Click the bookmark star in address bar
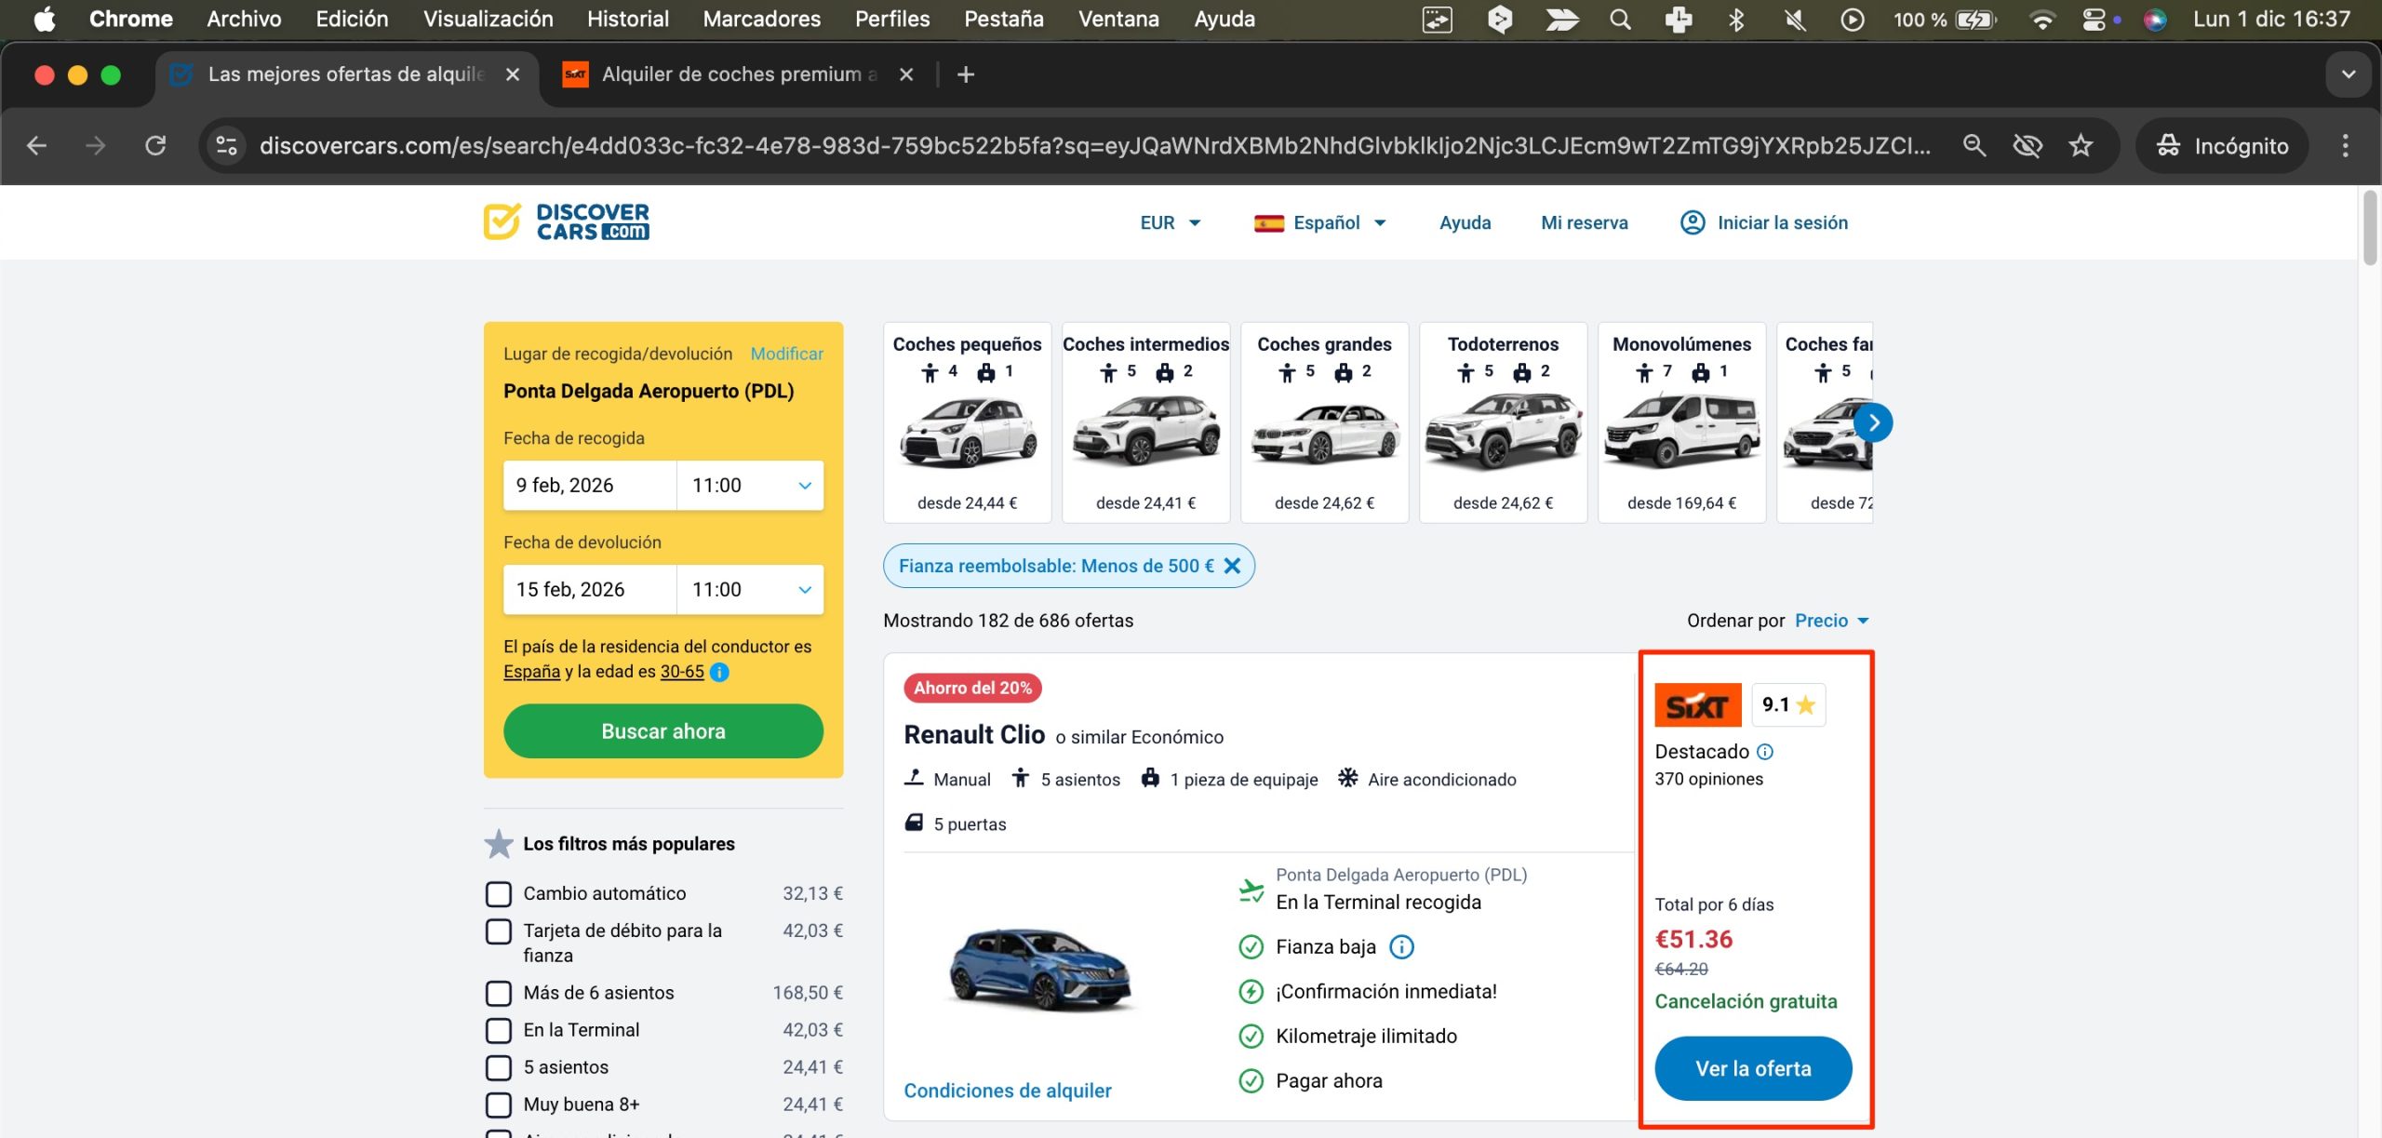 click(2081, 145)
